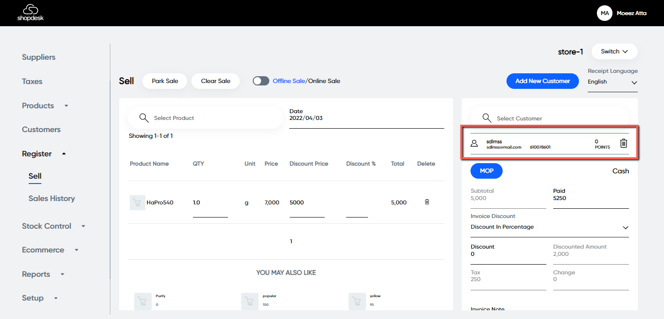Click the Add New Customer button

tap(542, 81)
